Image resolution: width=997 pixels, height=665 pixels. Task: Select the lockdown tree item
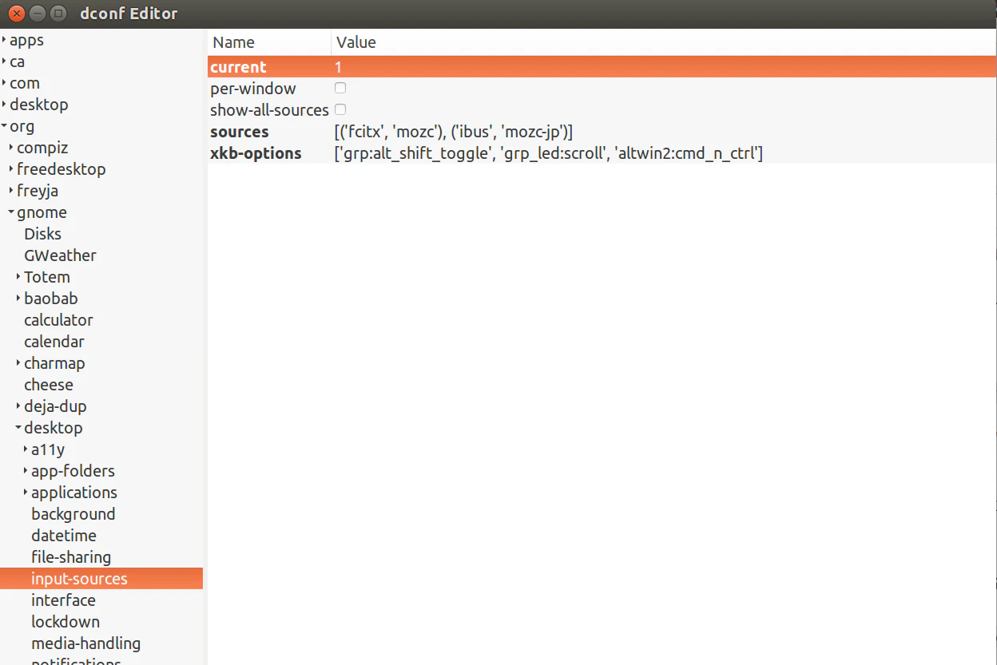pos(66,622)
